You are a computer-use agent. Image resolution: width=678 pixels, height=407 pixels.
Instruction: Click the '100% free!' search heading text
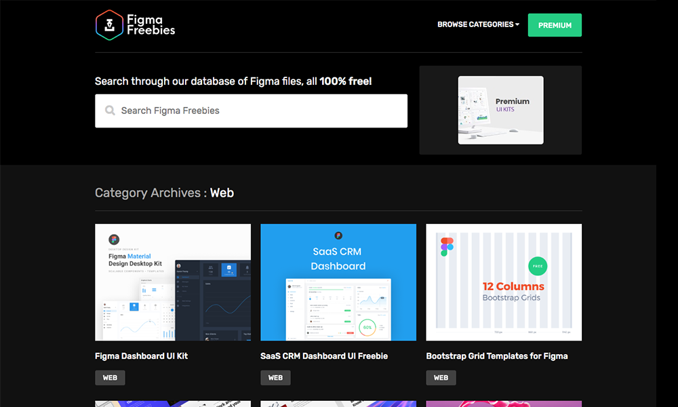point(346,81)
